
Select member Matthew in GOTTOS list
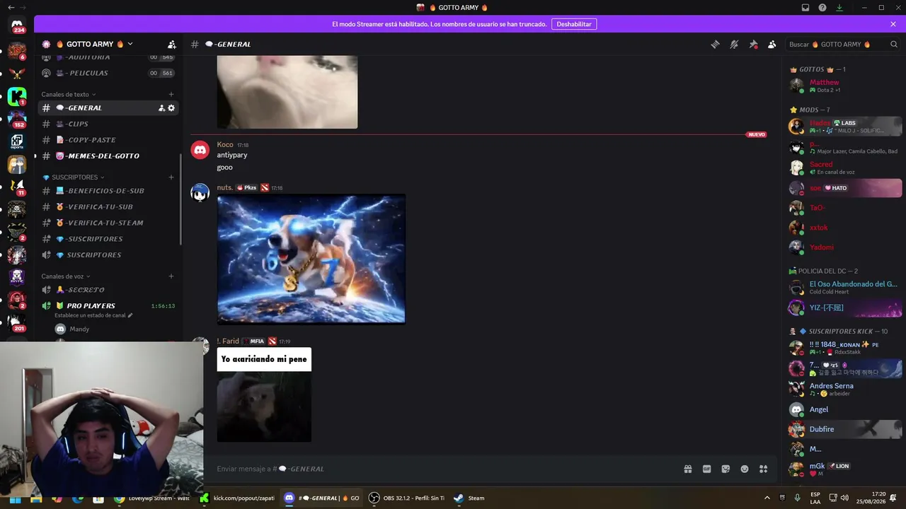tap(845, 86)
